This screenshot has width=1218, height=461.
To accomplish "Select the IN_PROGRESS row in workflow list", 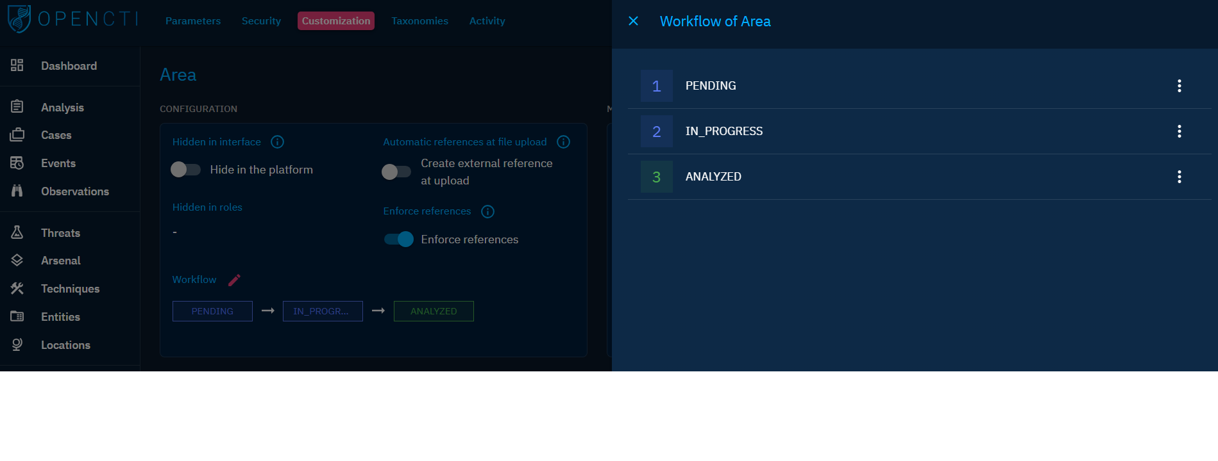I will tap(919, 131).
